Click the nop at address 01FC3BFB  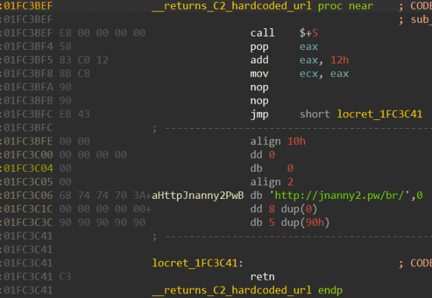pos(259,100)
